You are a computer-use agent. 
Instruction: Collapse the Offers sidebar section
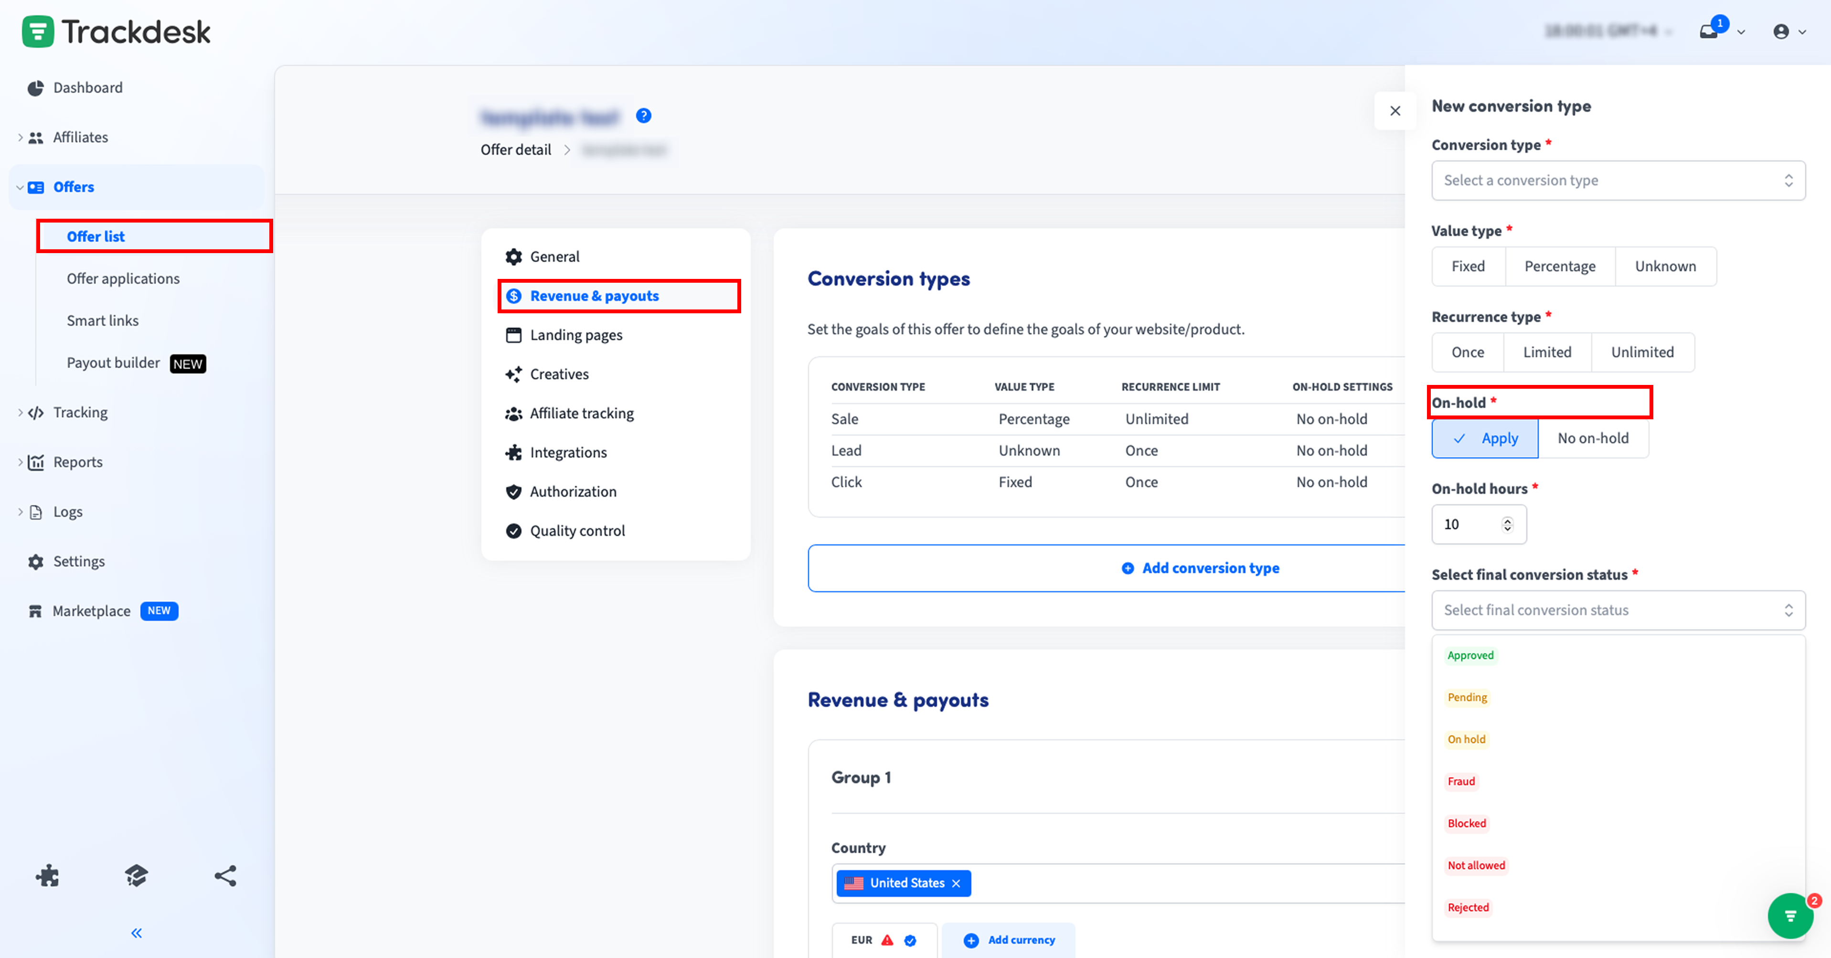coord(20,187)
